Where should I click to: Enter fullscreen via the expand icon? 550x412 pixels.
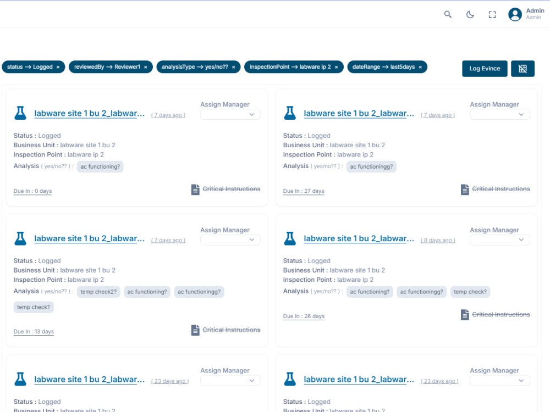coord(492,14)
